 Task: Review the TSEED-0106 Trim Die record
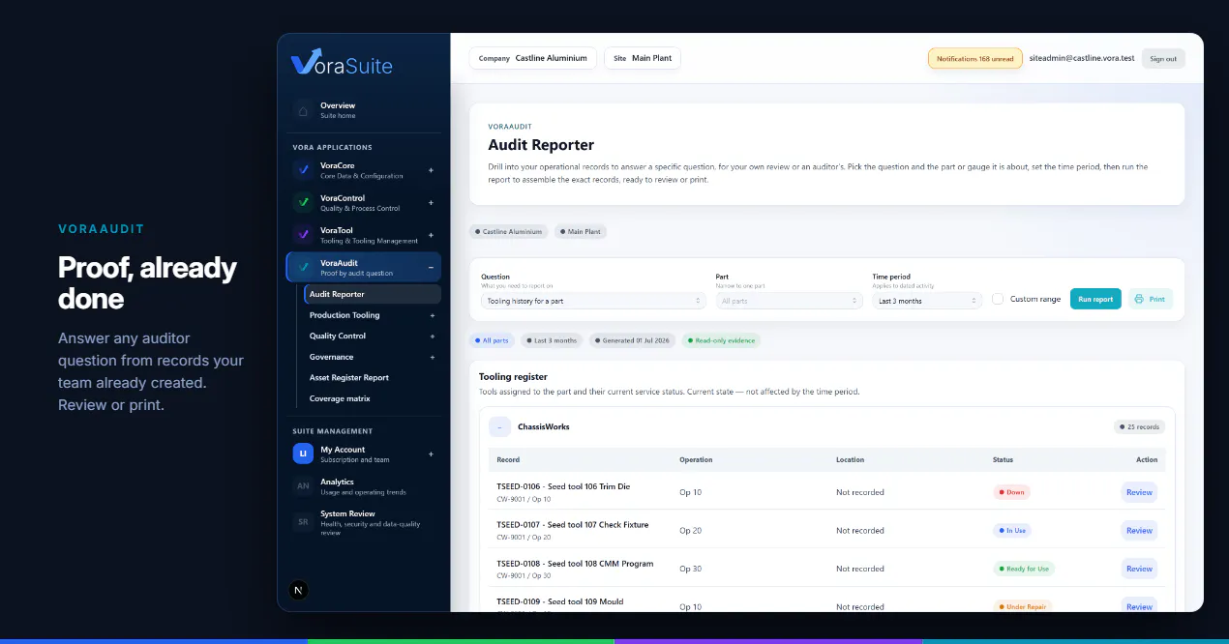[x=1139, y=492]
